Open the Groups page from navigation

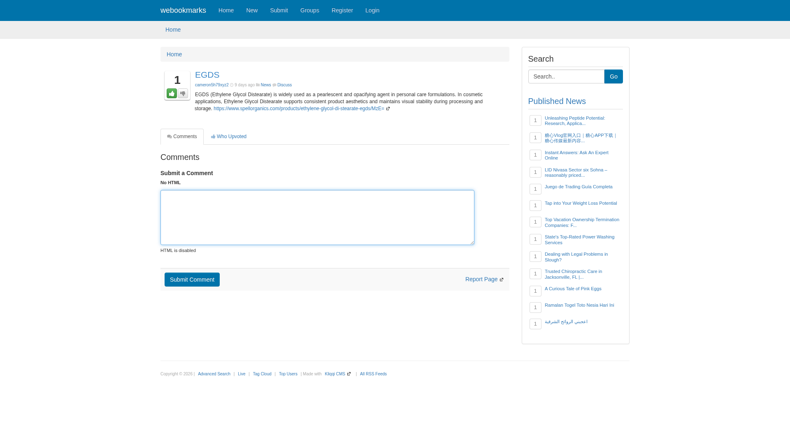(x=309, y=10)
